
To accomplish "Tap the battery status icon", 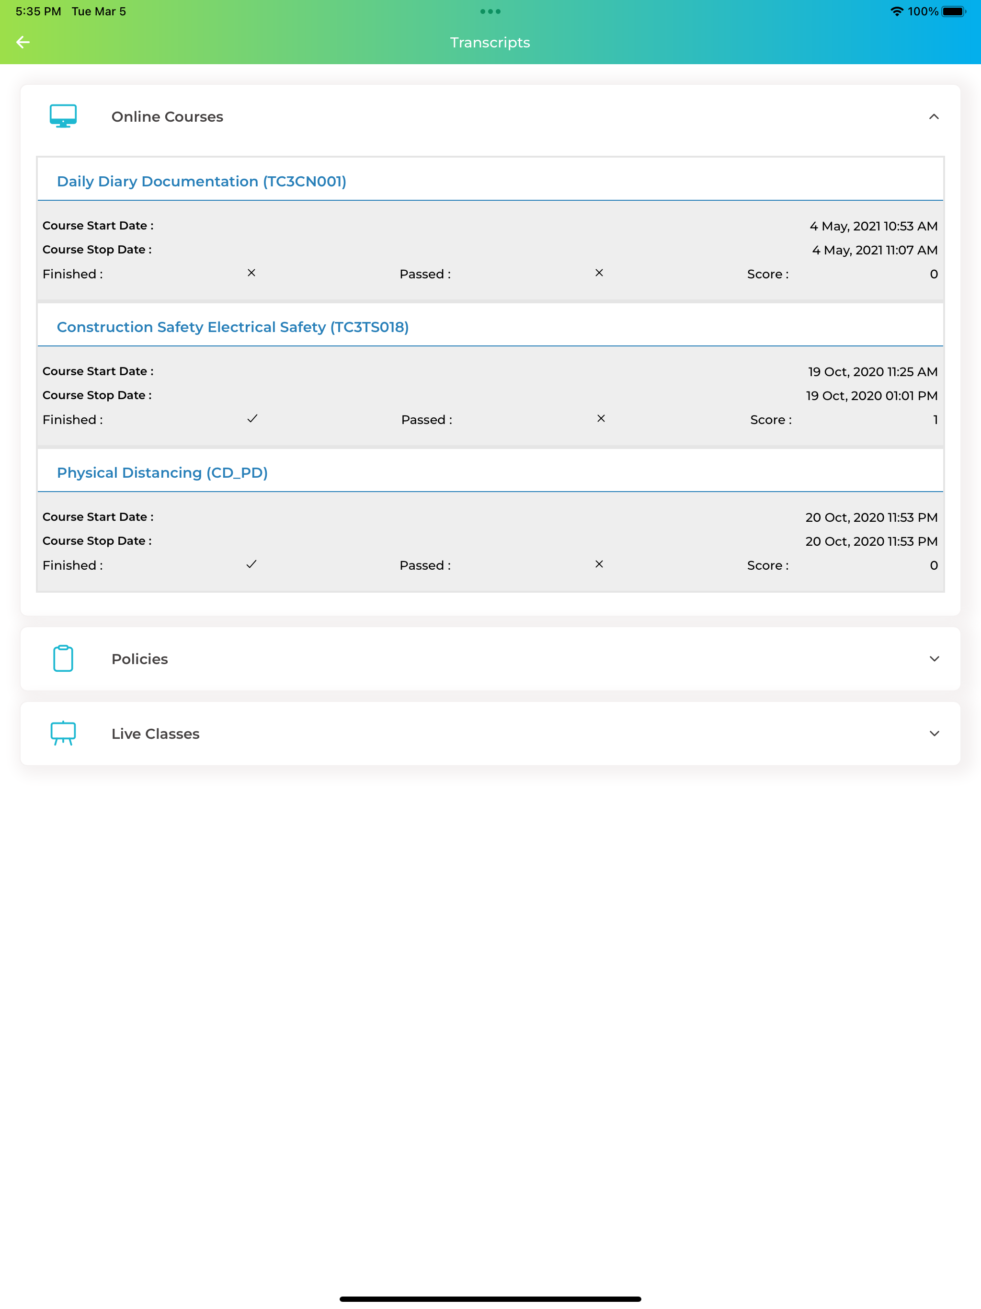I will pos(953,11).
